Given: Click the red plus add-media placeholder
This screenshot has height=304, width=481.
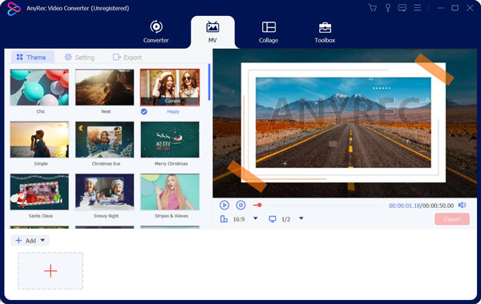Looking at the screenshot, I should tap(51, 271).
